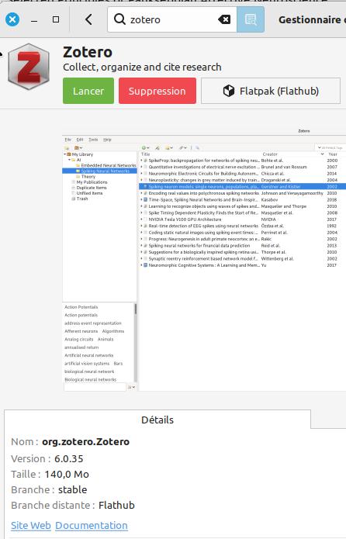Select the Détails tab
This screenshot has width=346, height=539.
click(157, 420)
